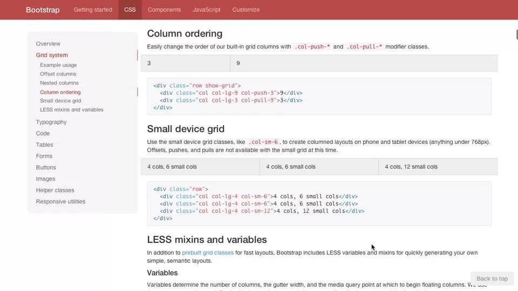This screenshot has height=291, width=518.
Task: Jump to Buttons section
Action: 46,168
